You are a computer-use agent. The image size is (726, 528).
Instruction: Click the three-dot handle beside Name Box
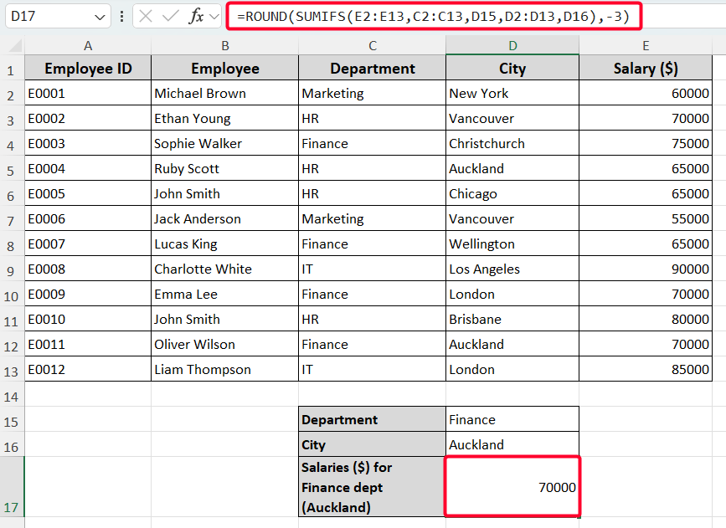(122, 17)
